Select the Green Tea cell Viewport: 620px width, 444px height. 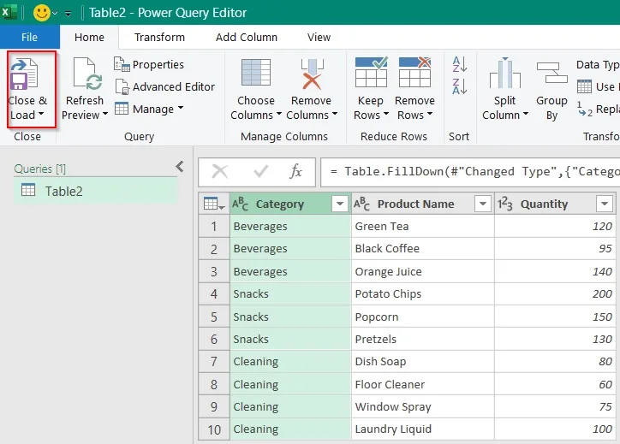423,227
